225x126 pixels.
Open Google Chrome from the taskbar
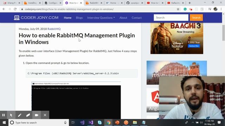(x=109, y=122)
